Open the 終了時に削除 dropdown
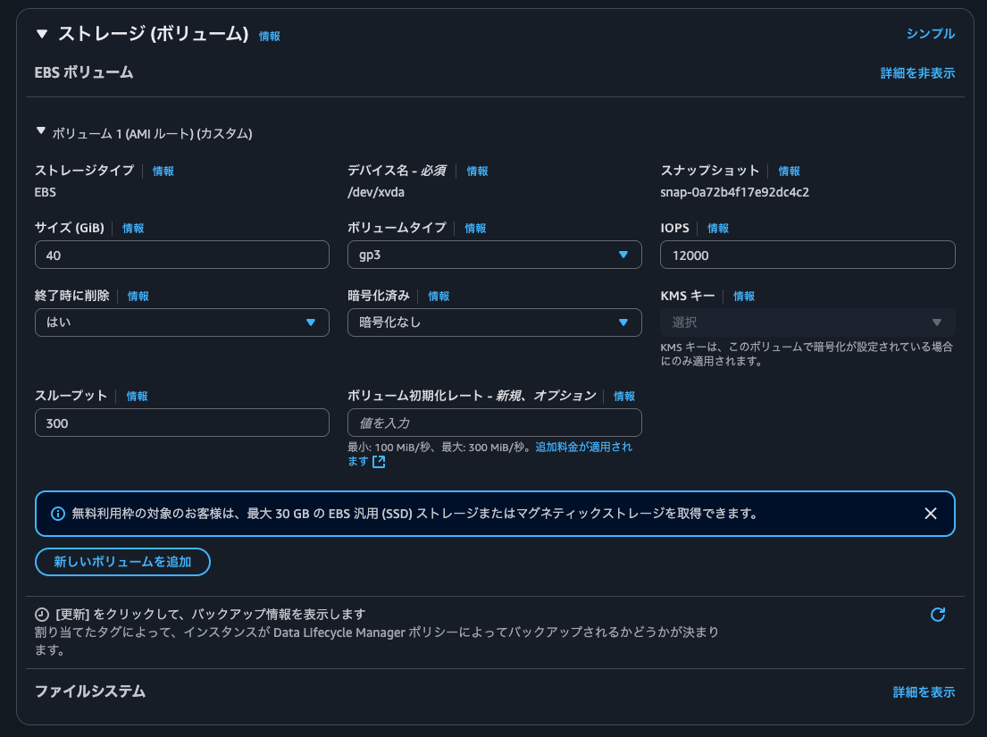 (x=181, y=322)
